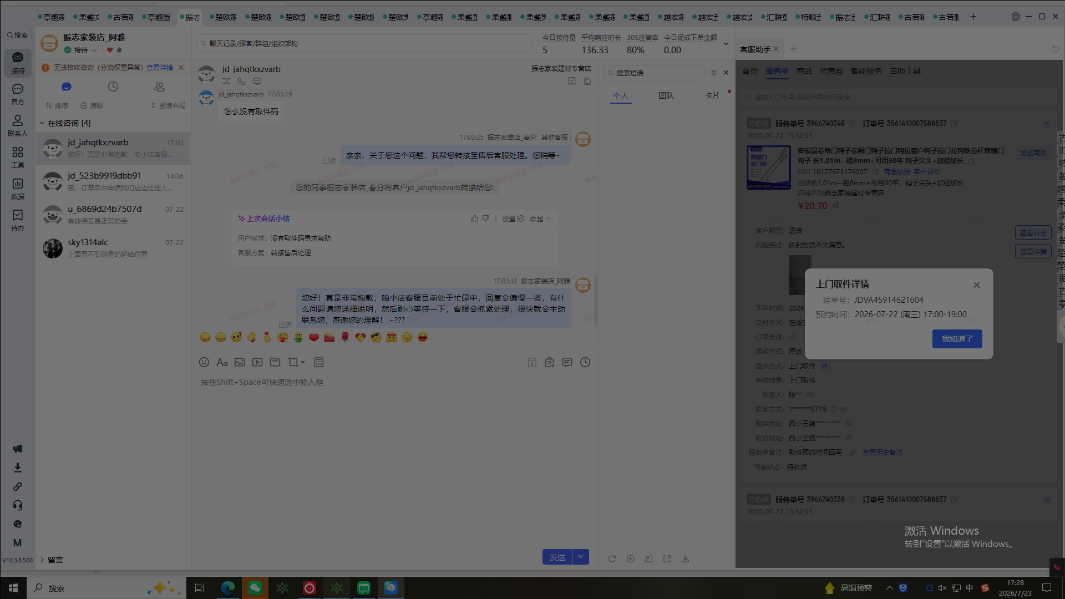Reveal the masked 联系方式 phone number
The height and width of the screenshot is (599, 1065).
tap(843, 409)
